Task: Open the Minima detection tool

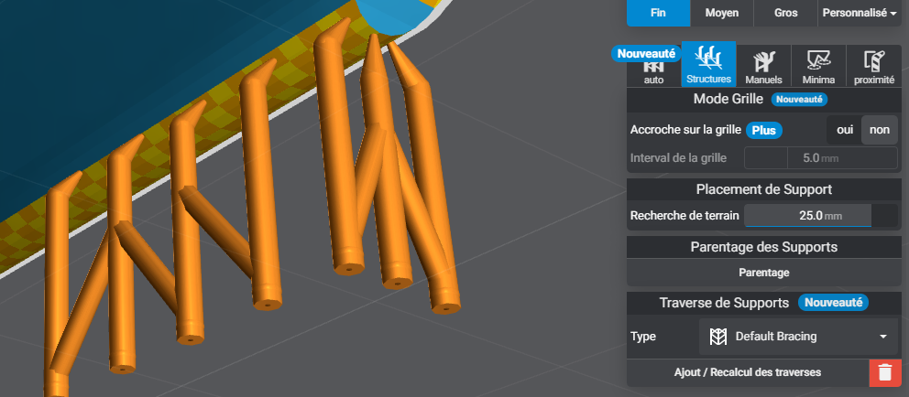Action: tap(818, 67)
